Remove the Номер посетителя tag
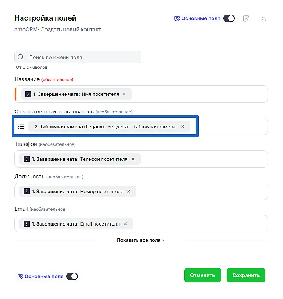 129,191
